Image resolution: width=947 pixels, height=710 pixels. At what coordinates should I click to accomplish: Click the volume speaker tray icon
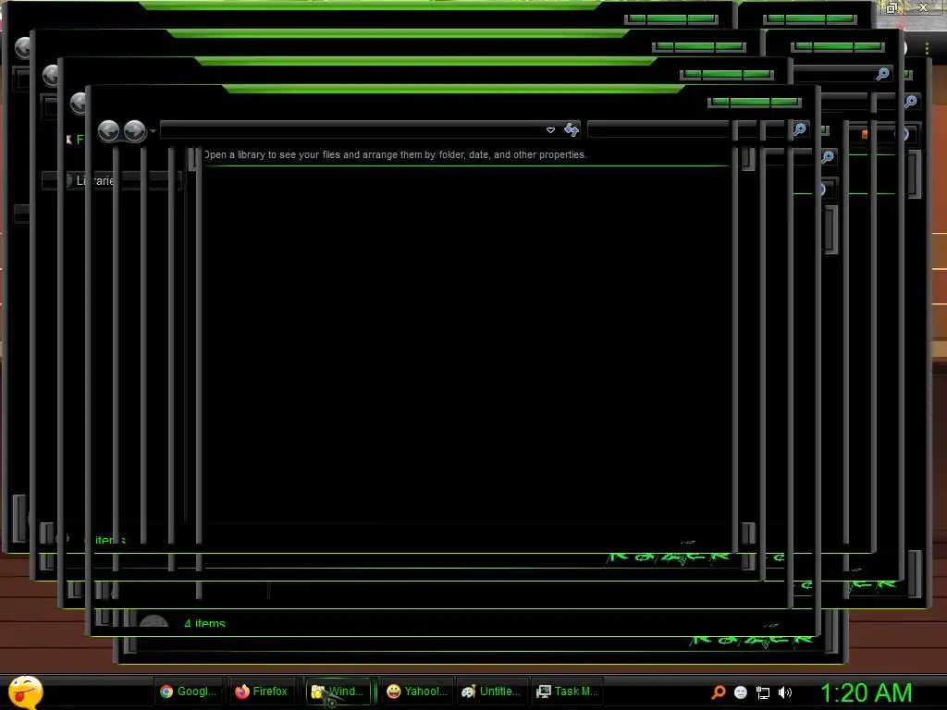[x=784, y=692]
